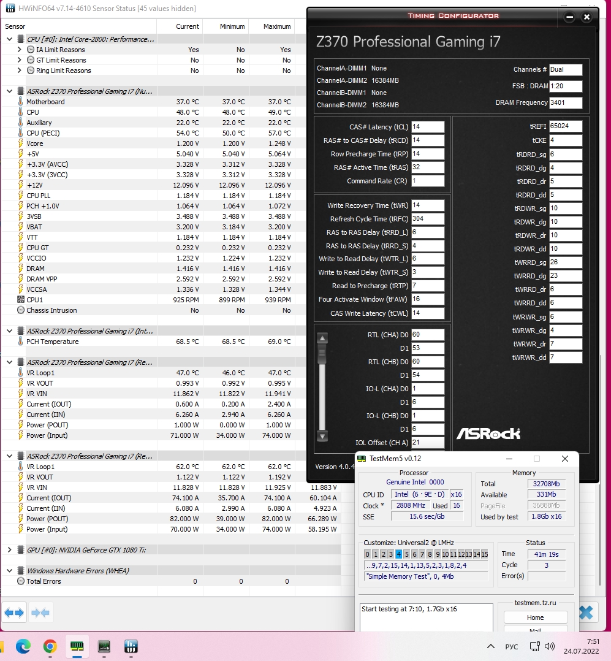This screenshot has height=661, width=611.
Task: Show hidden tray icons chevron
Action: tap(490, 646)
